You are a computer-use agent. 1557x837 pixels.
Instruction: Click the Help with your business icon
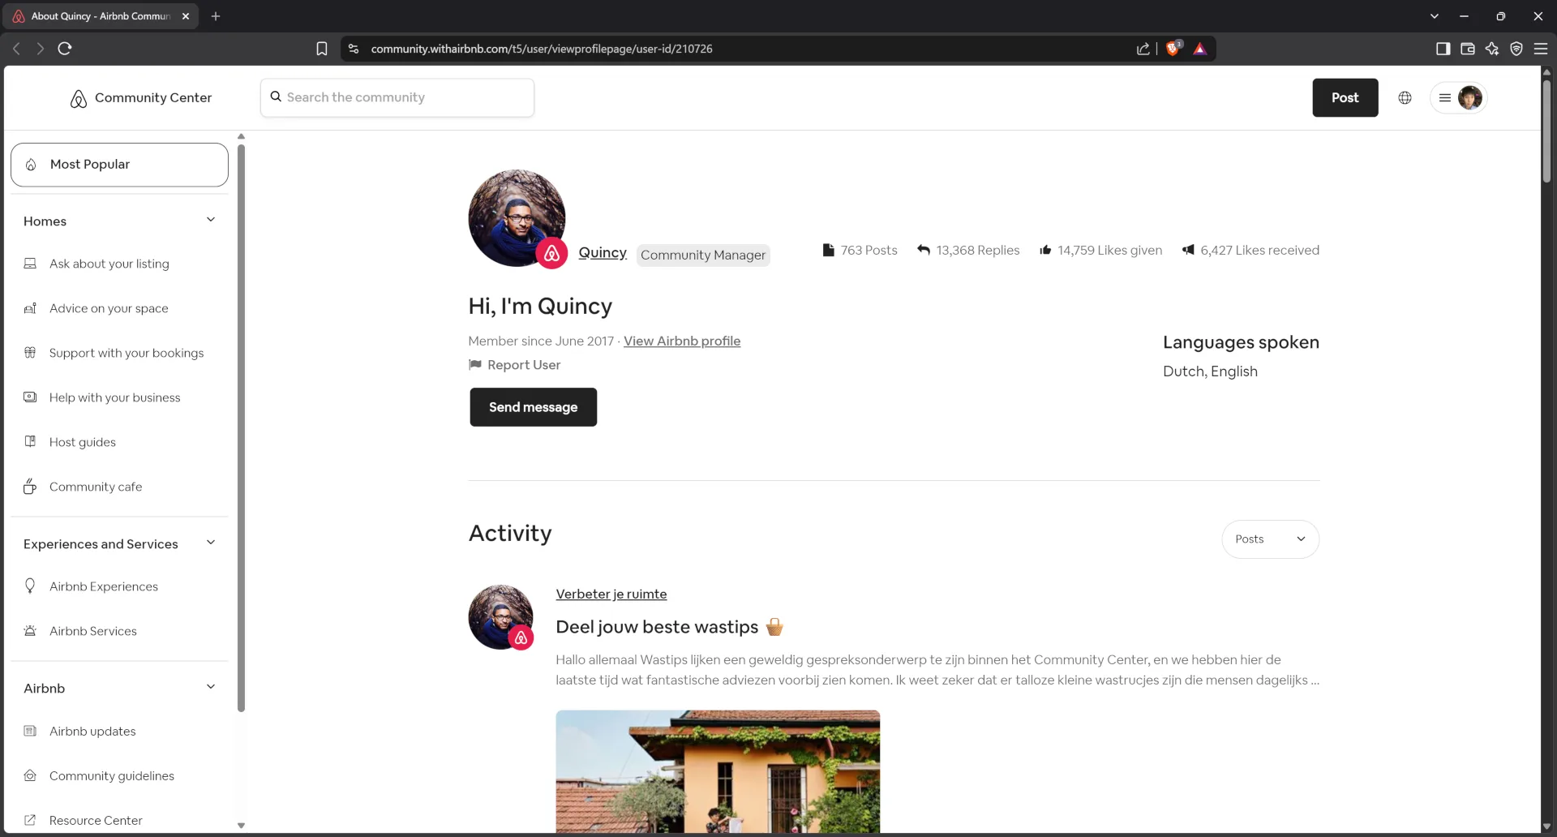(x=30, y=397)
